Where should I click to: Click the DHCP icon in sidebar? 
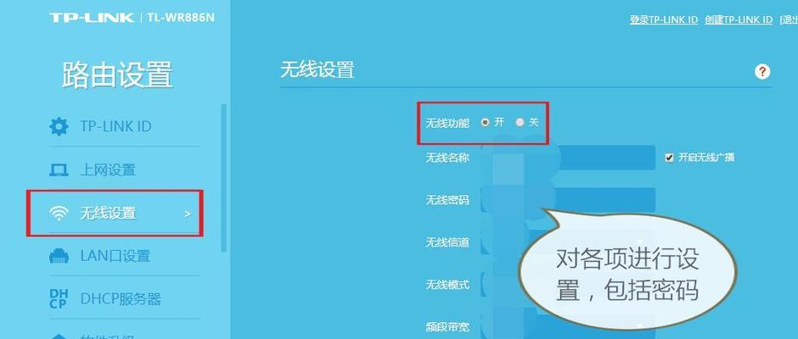tap(58, 299)
